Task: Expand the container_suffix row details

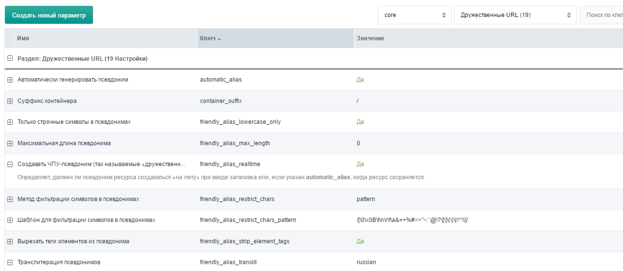Action: (10, 101)
